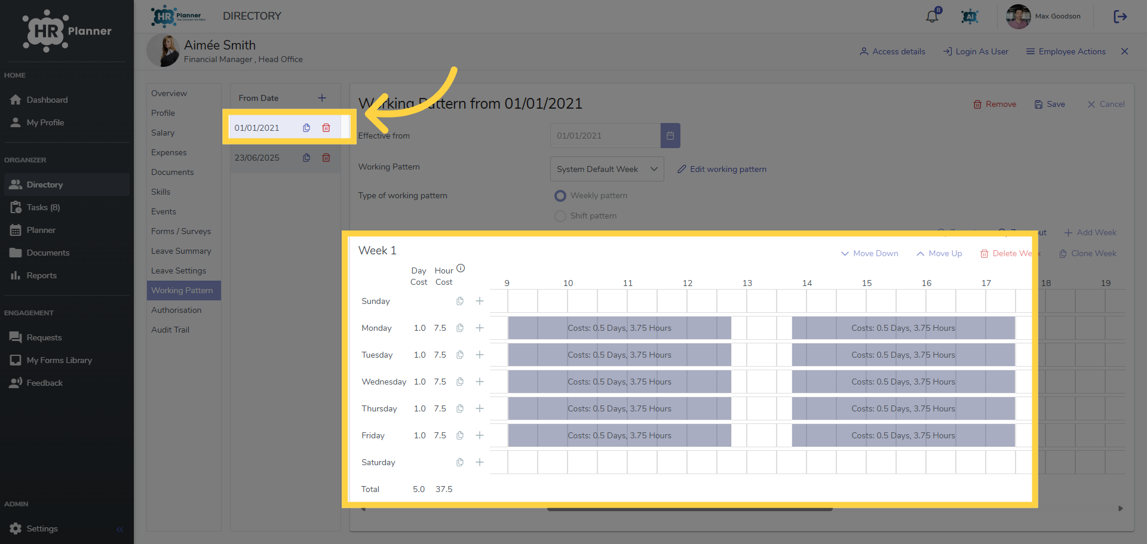
Task: Delete the 23/06/2025 date entry
Action: coord(326,158)
